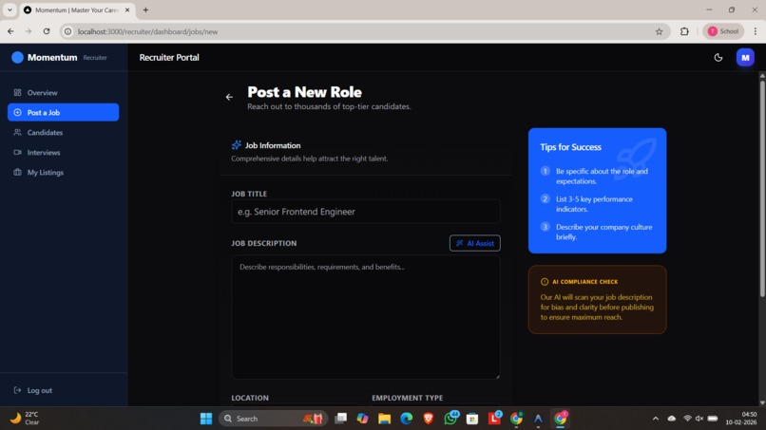Open the Windows Start menu
The image size is (766, 430).
206,419
